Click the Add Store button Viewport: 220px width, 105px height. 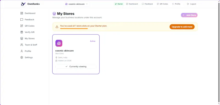[189, 15]
